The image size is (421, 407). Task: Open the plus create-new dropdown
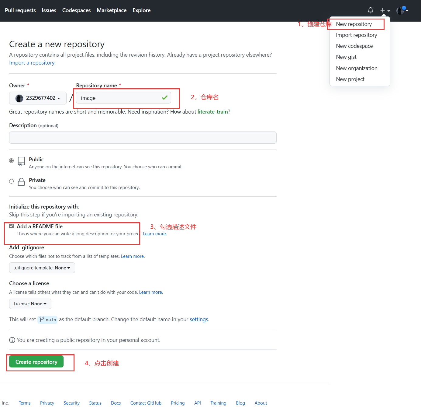coord(385,10)
